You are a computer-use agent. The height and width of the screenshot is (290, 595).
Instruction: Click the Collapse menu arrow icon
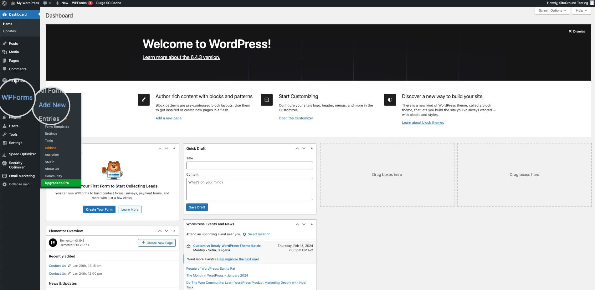(x=4, y=184)
